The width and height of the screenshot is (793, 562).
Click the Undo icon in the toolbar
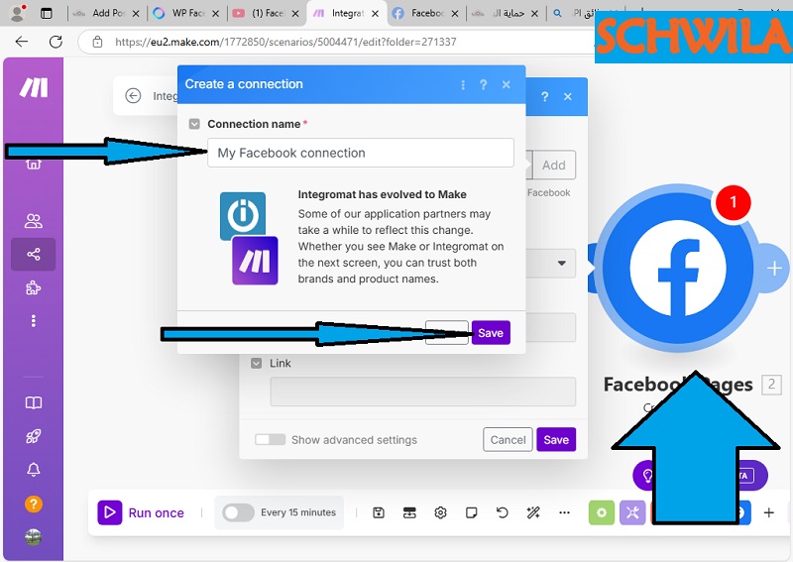503,512
